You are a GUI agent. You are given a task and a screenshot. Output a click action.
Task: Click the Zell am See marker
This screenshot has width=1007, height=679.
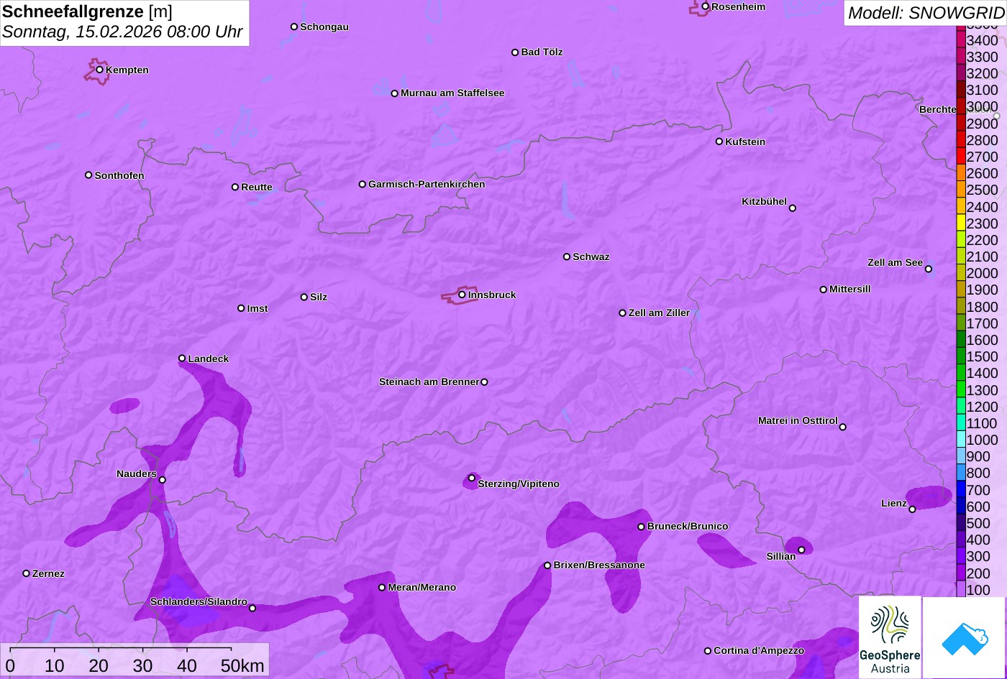929,269
